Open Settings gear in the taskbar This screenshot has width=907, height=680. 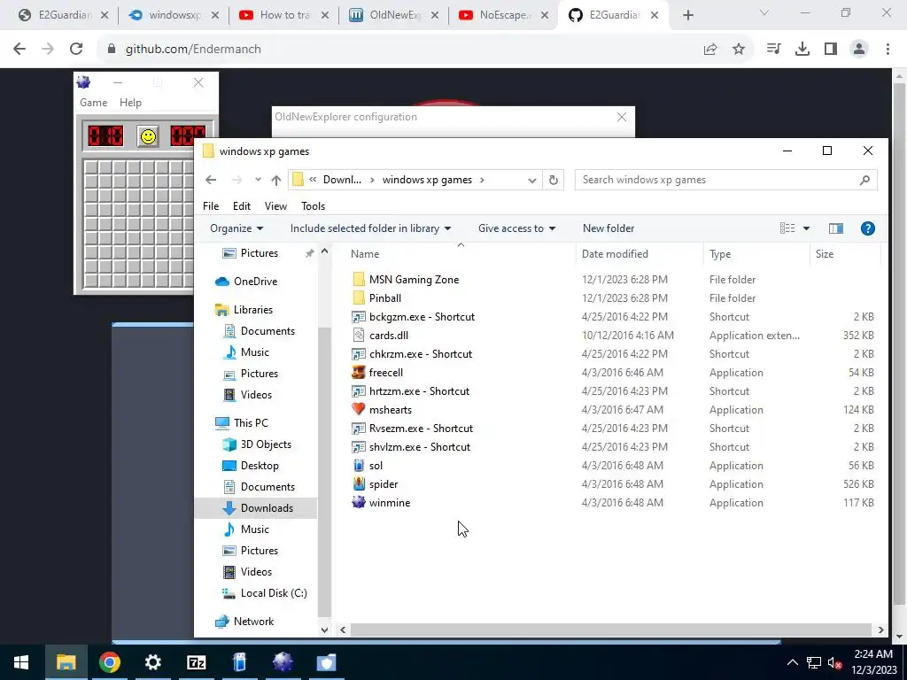pos(152,662)
